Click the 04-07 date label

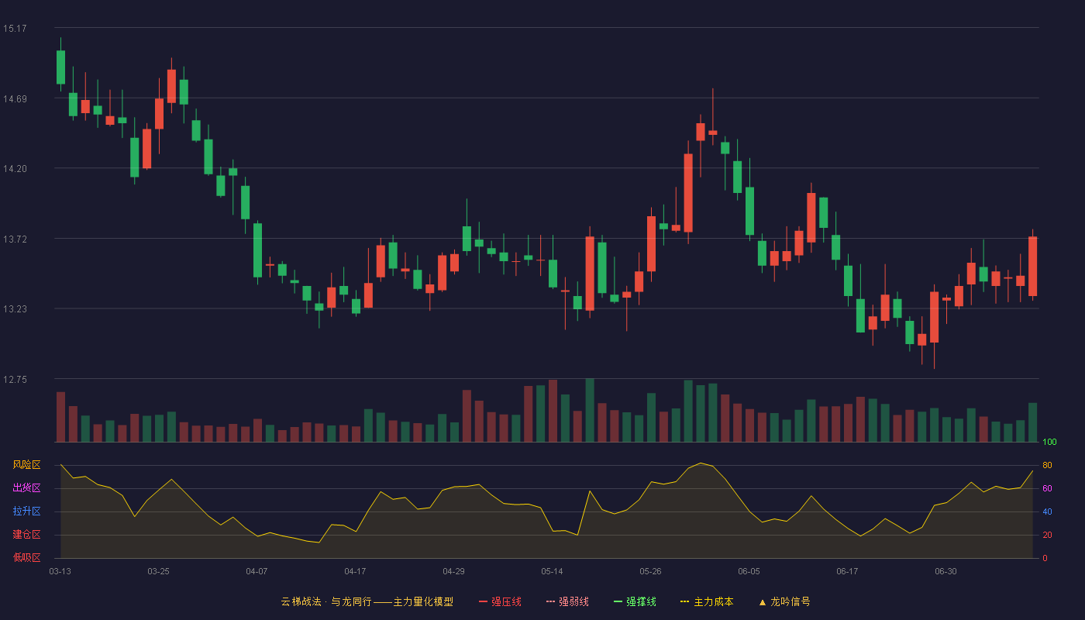(257, 571)
